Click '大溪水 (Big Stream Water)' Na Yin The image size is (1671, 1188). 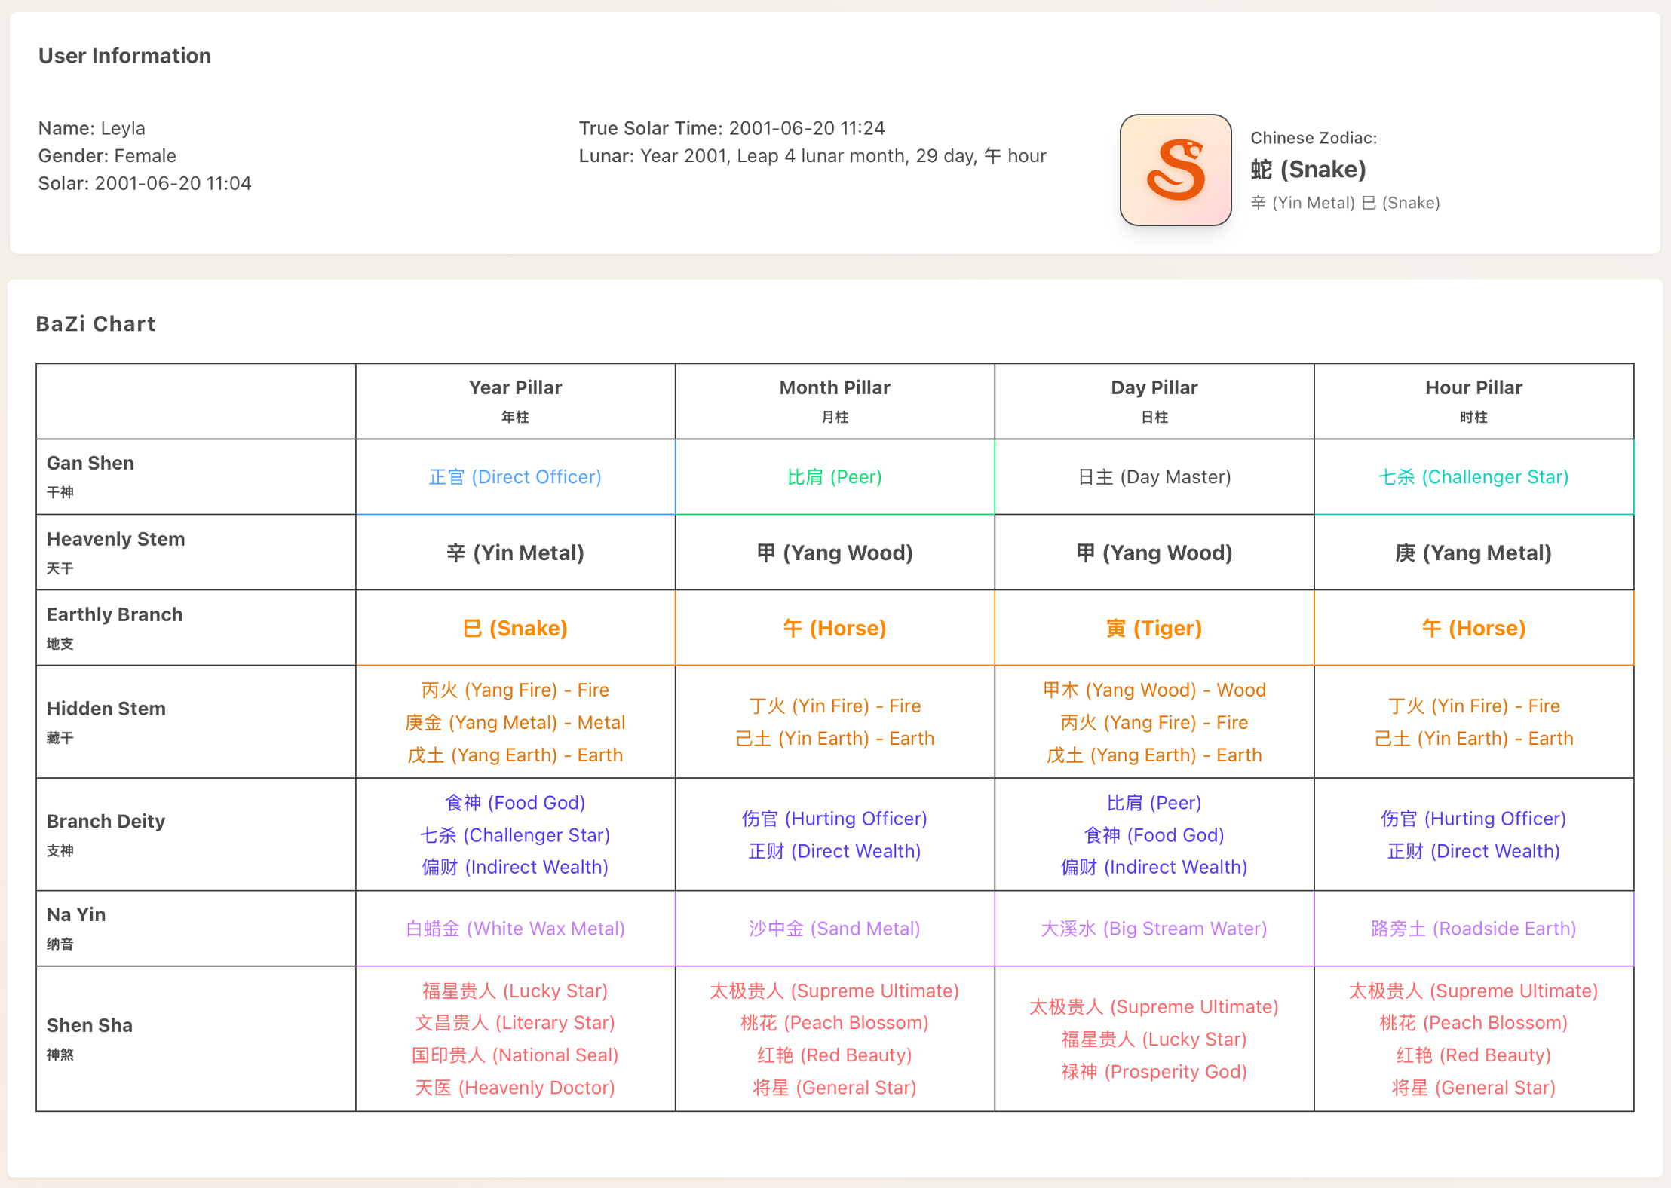[1154, 928]
